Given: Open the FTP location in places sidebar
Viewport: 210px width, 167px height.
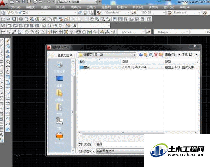Looking at the screenshot, I should [x=60, y=123].
